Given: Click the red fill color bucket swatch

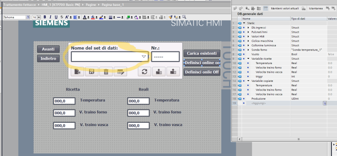Looking at the screenshot, I should (x=93, y=17).
